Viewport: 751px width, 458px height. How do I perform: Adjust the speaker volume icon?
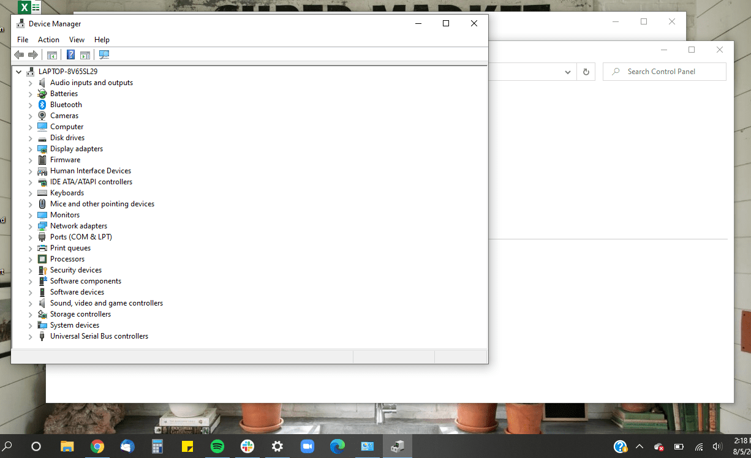[717, 446]
